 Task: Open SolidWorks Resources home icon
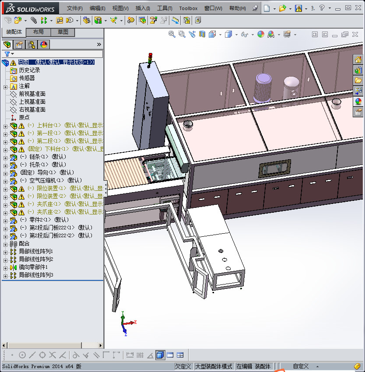pos(358,60)
